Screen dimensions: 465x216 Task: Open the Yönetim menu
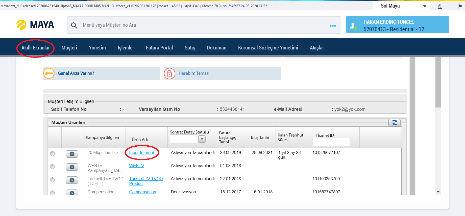click(x=97, y=48)
